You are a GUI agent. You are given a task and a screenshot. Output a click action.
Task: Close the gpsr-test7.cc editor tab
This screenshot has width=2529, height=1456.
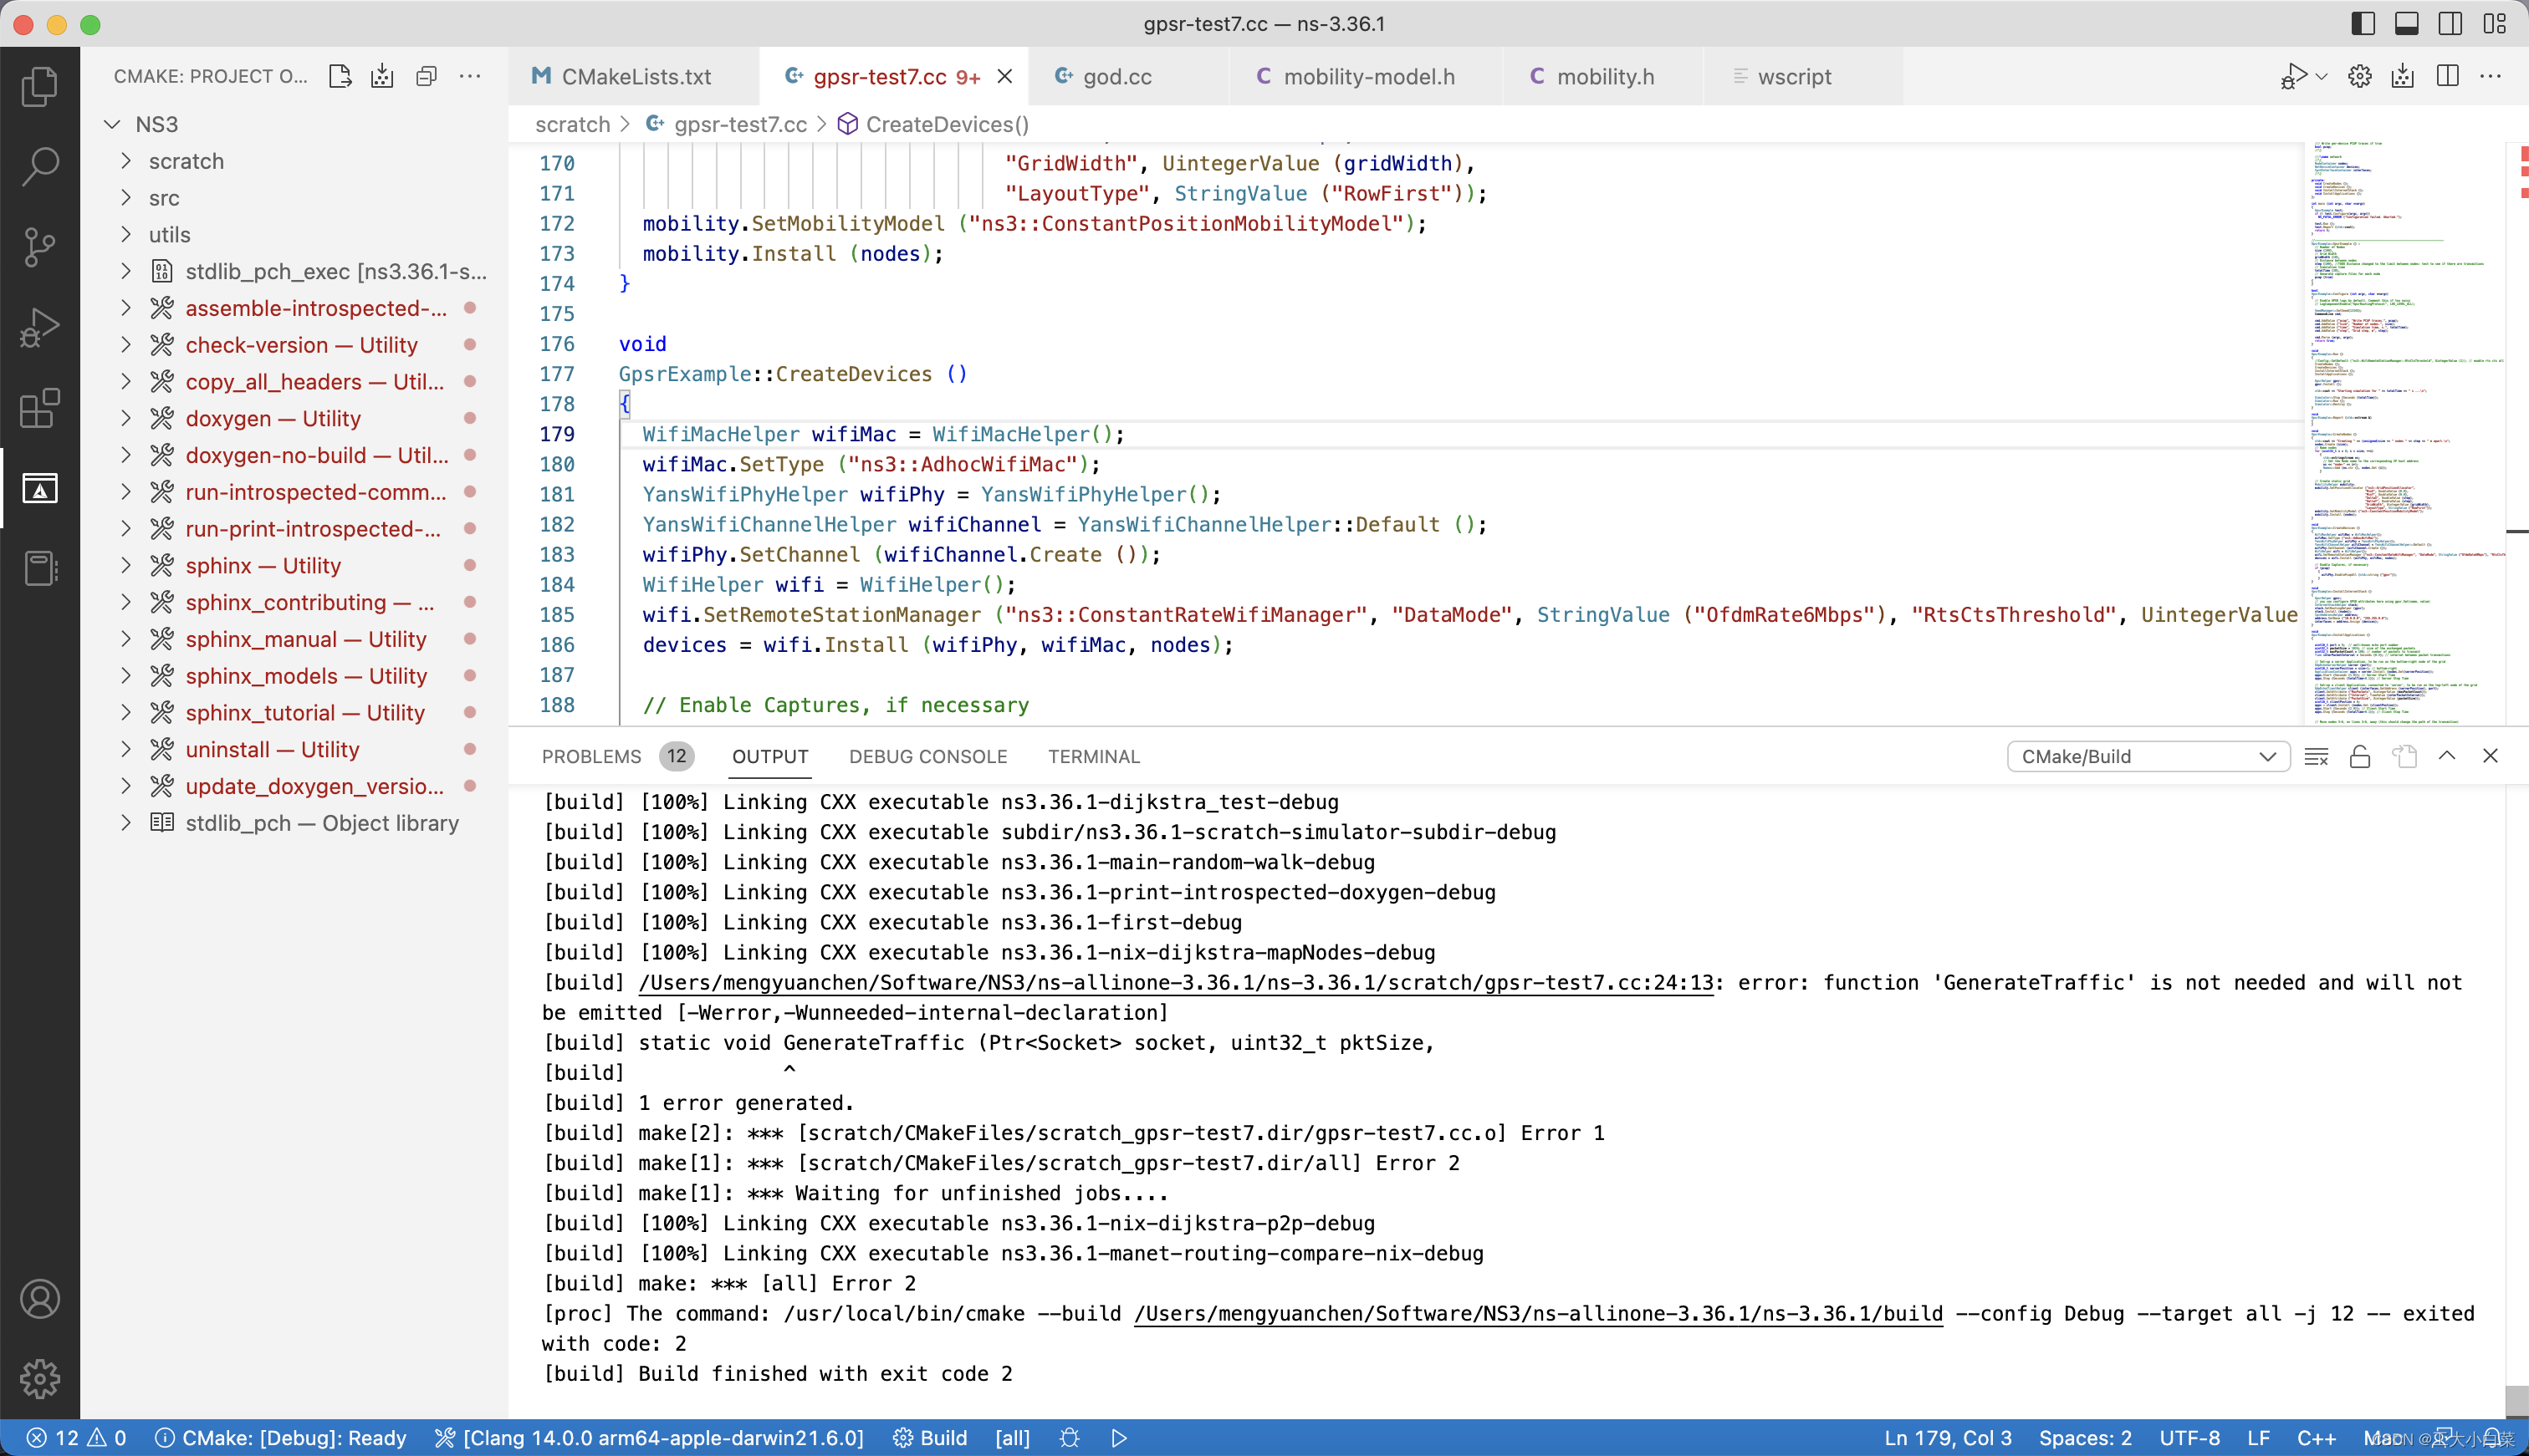(x=1005, y=77)
